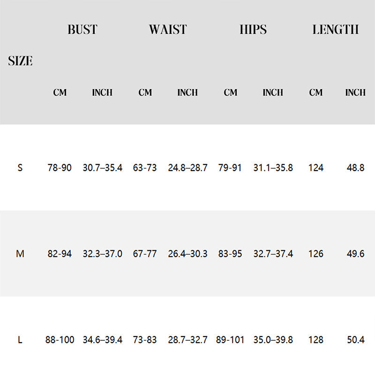
Task: Select hips value 89-101 in L row
Action: [230, 340]
